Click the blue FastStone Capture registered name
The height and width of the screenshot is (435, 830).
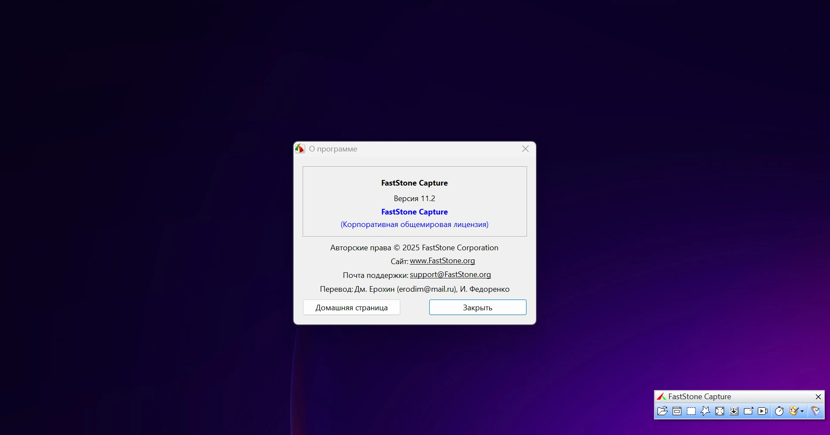click(x=415, y=212)
